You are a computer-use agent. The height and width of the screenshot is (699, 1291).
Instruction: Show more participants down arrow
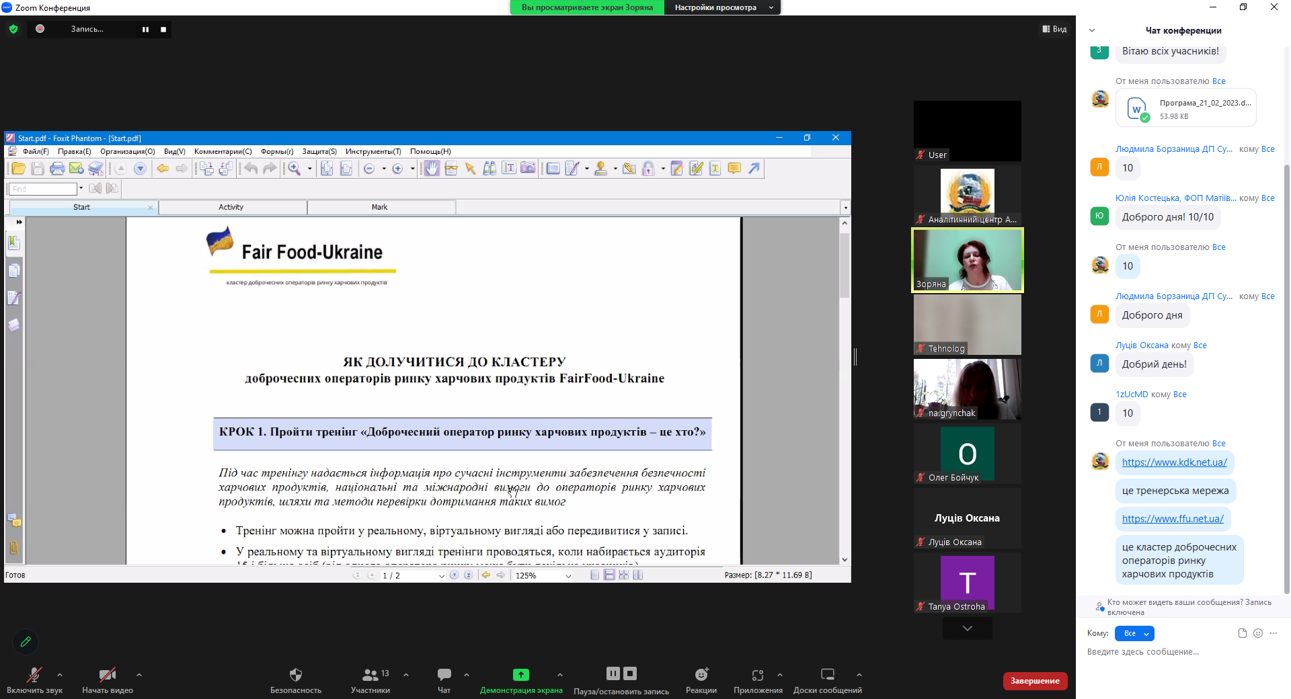967,628
